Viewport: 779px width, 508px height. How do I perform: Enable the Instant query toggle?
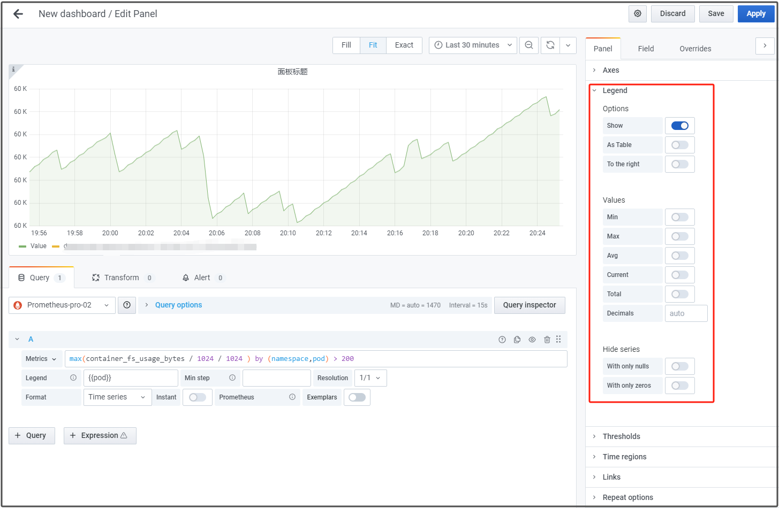tap(197, 397)
